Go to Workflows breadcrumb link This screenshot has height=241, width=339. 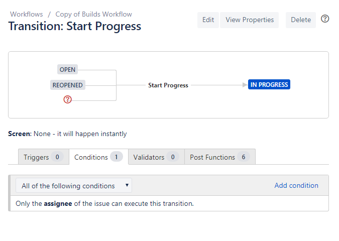(x=27, y=14)
